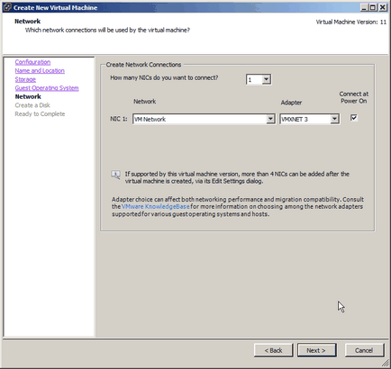The image size is (391, 369).
Task: Select the current Network step label
Action: pyautogui.click(x=28, y=96)
